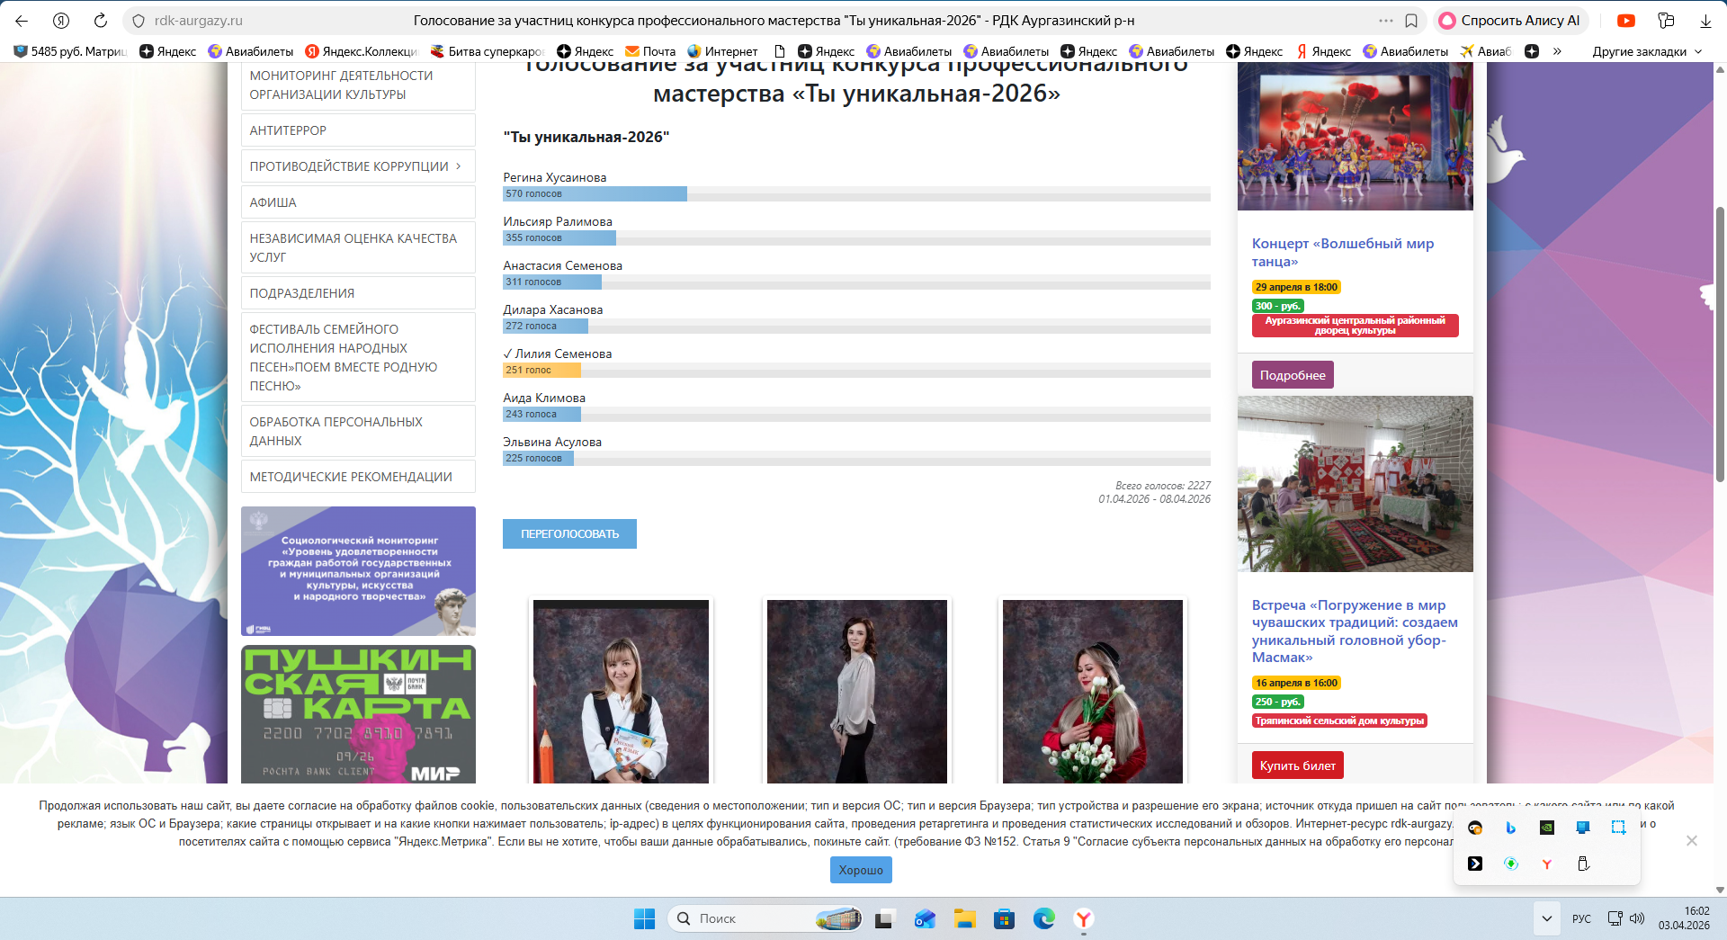1727x940 pixels.
Task: Click the black arrow icon in the tray popup
Action: (x=1475, y=864)
